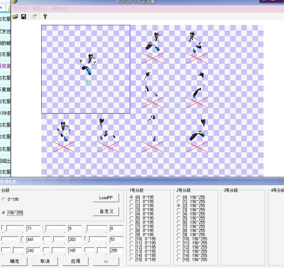Click the green crosshair anchor marker
Image resolution: width=284 pixels, height=268 pixels.
click(x=87, y=81)
